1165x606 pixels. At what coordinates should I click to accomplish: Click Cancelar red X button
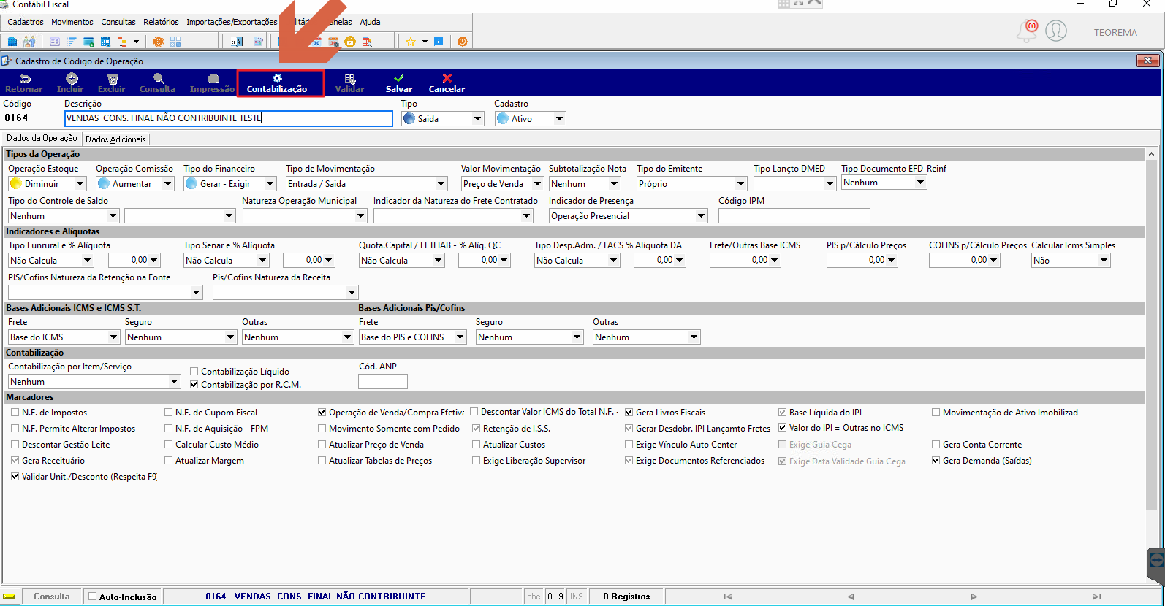(x=447, y=83)
